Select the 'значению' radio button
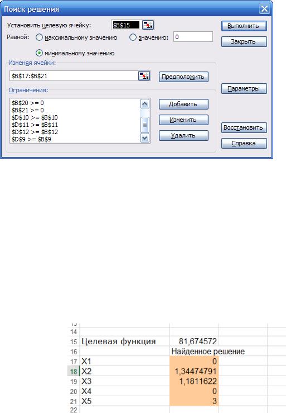 pyautogui.click(x=133, y=37)
